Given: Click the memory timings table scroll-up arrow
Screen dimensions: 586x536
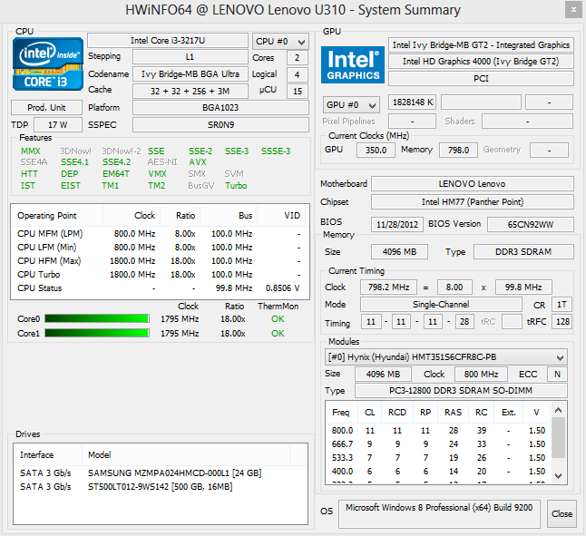Looking at the screenshot, I should 560,409.
